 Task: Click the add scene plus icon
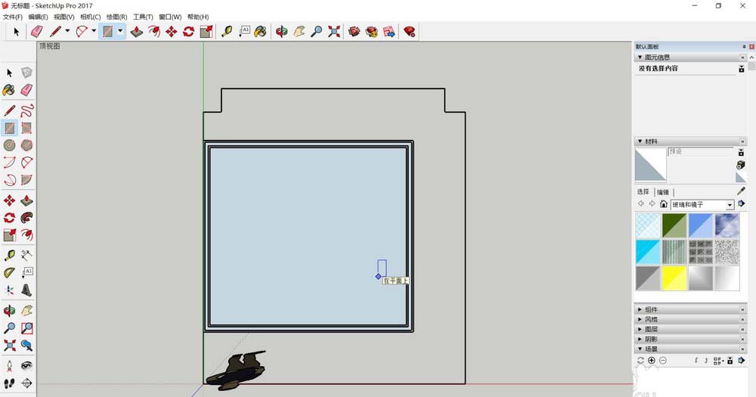pyautogui.click(x=652, y=361)
